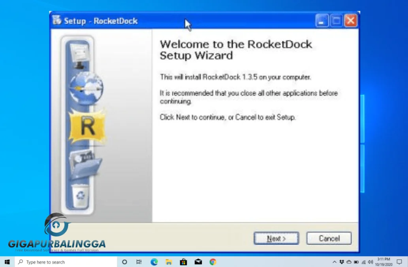Image resolution: width=408 pixels, height=267 pixels.
Task: Open Microsoft Edge from the taskbar
Action: pyautogui.click(x=154, y=262)
